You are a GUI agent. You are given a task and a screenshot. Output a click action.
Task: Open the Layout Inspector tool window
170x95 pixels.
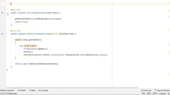pos(162,90)
